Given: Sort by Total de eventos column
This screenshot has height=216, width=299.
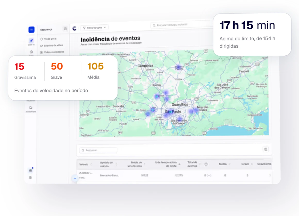Looking at the screenshot, I should point(200,164).
